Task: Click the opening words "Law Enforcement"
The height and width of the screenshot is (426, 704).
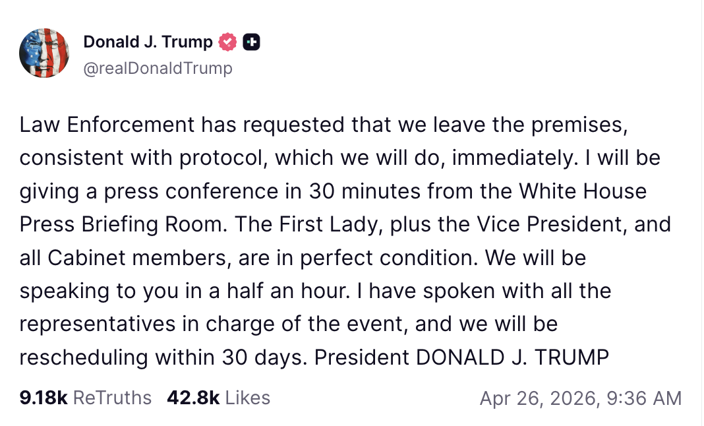Action: pos(107,124)
